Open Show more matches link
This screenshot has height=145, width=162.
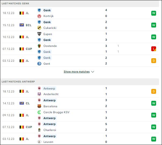pos(77,72)
